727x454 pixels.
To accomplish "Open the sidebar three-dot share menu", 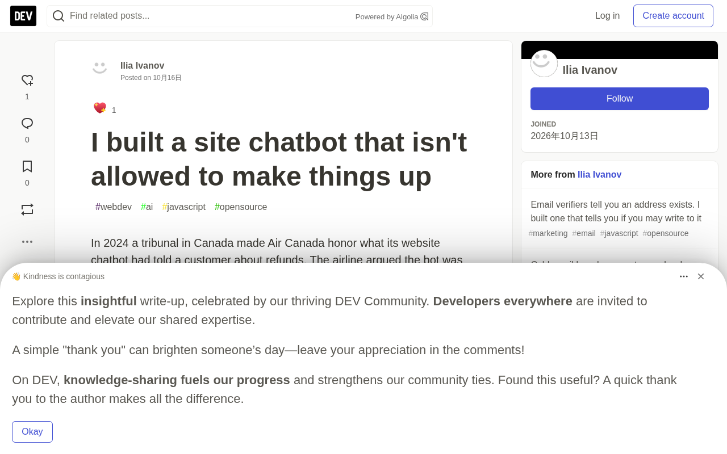I will (27, 242).
